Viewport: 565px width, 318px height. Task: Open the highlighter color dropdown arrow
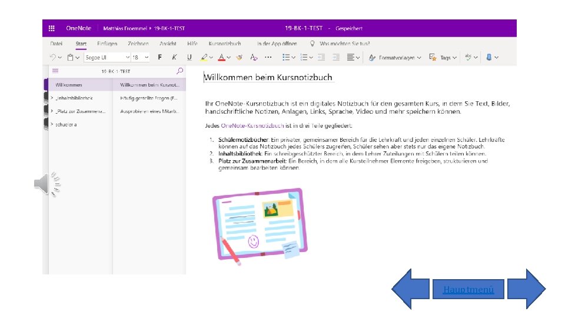(x=211, y=57)
